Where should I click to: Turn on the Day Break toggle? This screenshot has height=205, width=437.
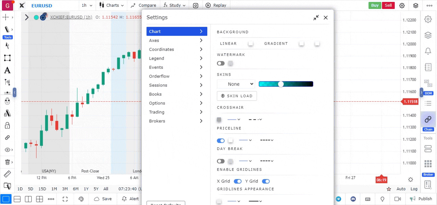coord(220,161)
